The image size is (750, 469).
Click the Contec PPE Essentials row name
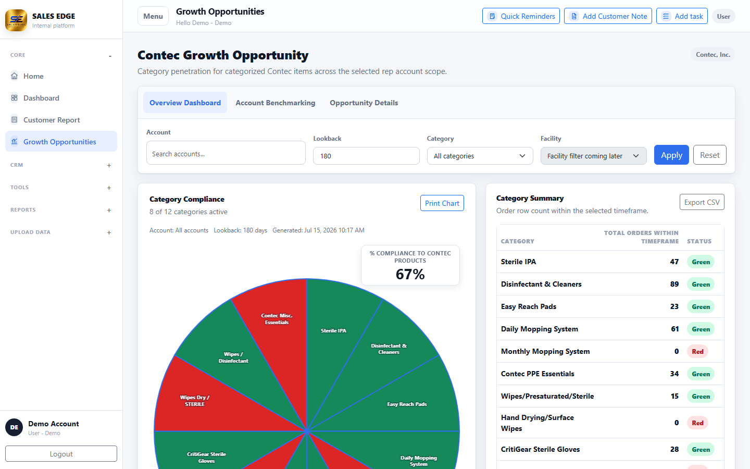[x=537, y=374]
